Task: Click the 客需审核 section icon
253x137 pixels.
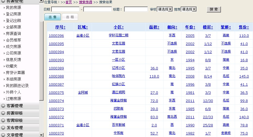Action: pyautogui.click(x=3, y=120)
